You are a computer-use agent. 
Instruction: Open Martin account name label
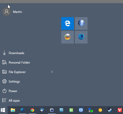pyautogui.click(x=17, y=12)
